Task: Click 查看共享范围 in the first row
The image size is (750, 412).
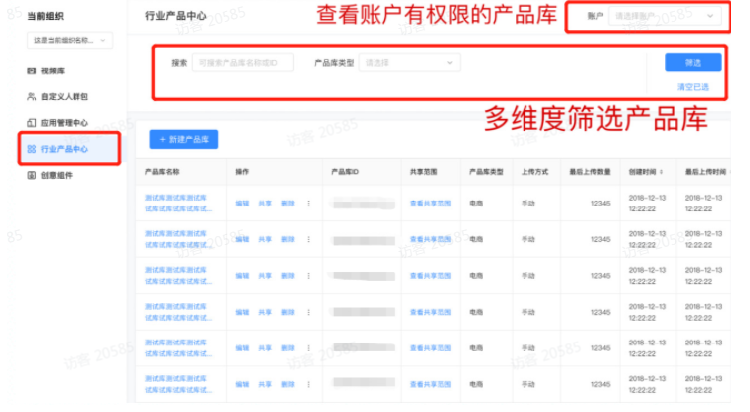Action: tap(430, 204)
